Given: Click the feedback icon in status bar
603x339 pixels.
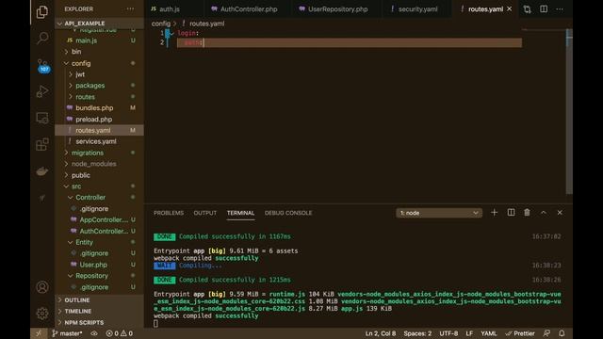Looking at the screenshot, I should [546, 333].
